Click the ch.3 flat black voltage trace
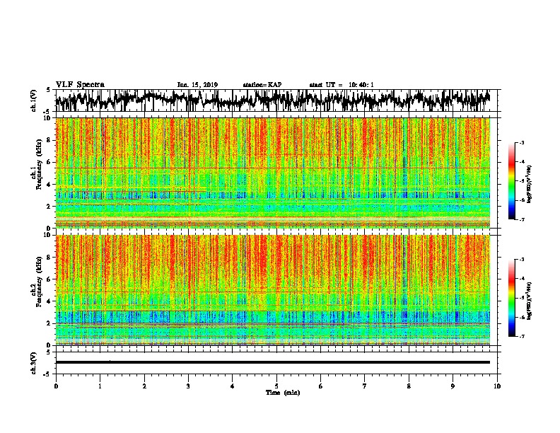 coord(273,362)
